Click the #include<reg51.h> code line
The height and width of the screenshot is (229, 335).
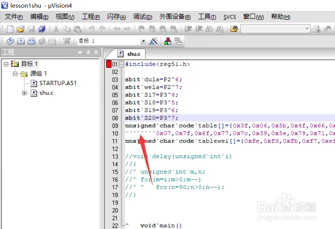158,64
